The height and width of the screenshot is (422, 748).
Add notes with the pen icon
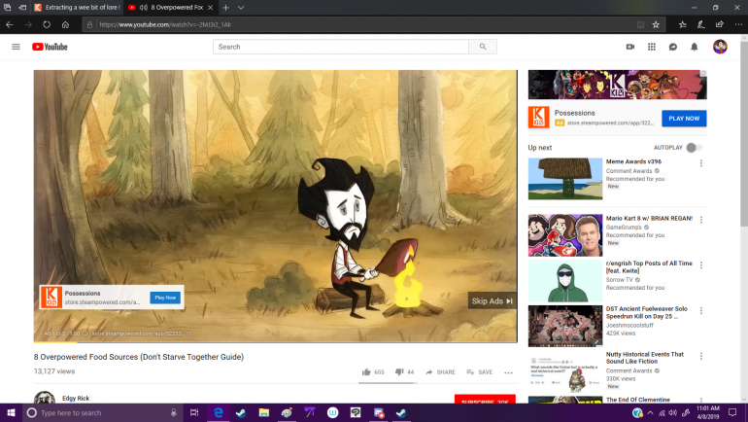(x=700, y=25)
